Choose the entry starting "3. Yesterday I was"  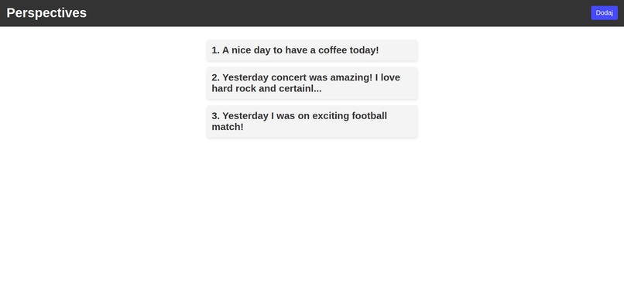(x=312, y=121)
